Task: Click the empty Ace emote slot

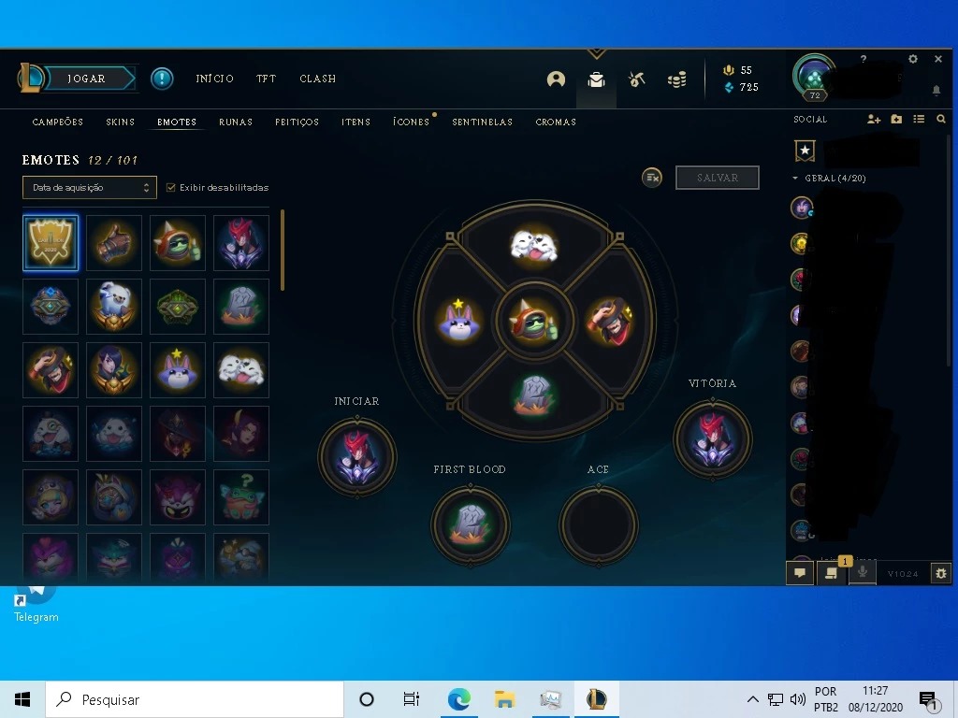Action: (x=599, y=525)
